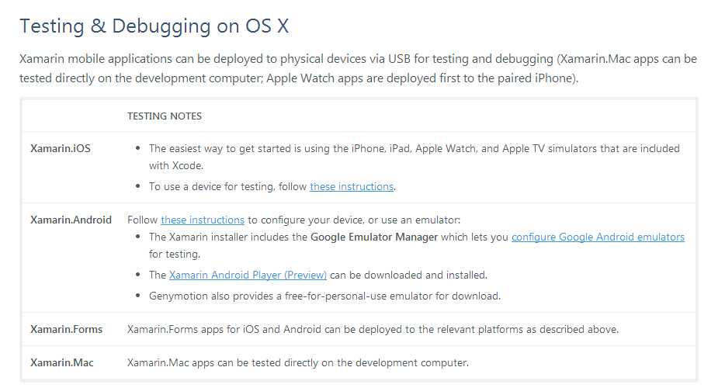
Task: Click the Genymotion emulator bullet text
Action: click(x=324, y=296)
